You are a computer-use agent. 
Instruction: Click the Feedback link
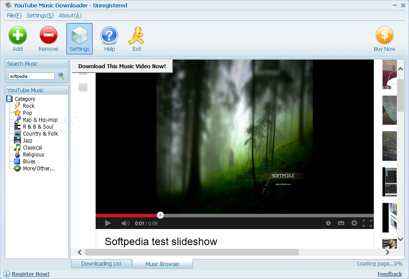pos(390,274)
